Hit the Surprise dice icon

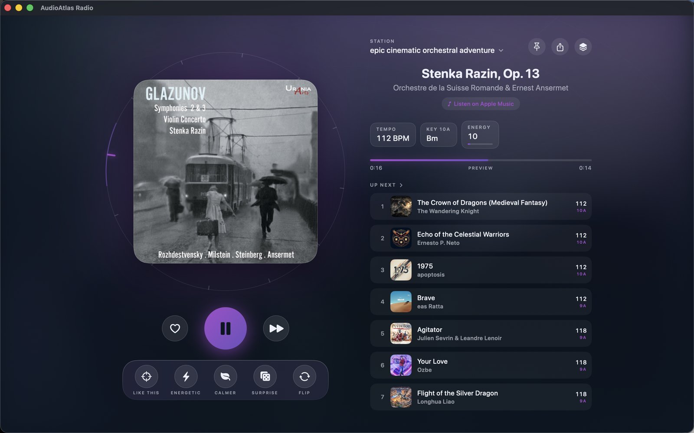[265, 377]
